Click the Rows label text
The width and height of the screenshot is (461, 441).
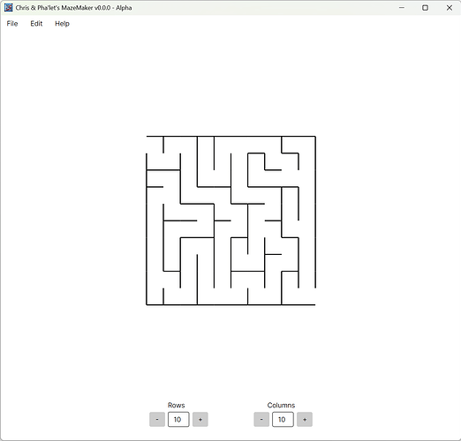coord(176,405)
